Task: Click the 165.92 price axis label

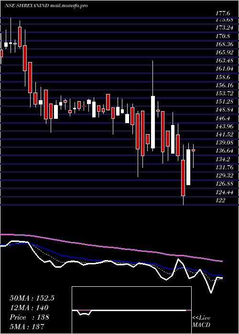Action: (224, 52)
